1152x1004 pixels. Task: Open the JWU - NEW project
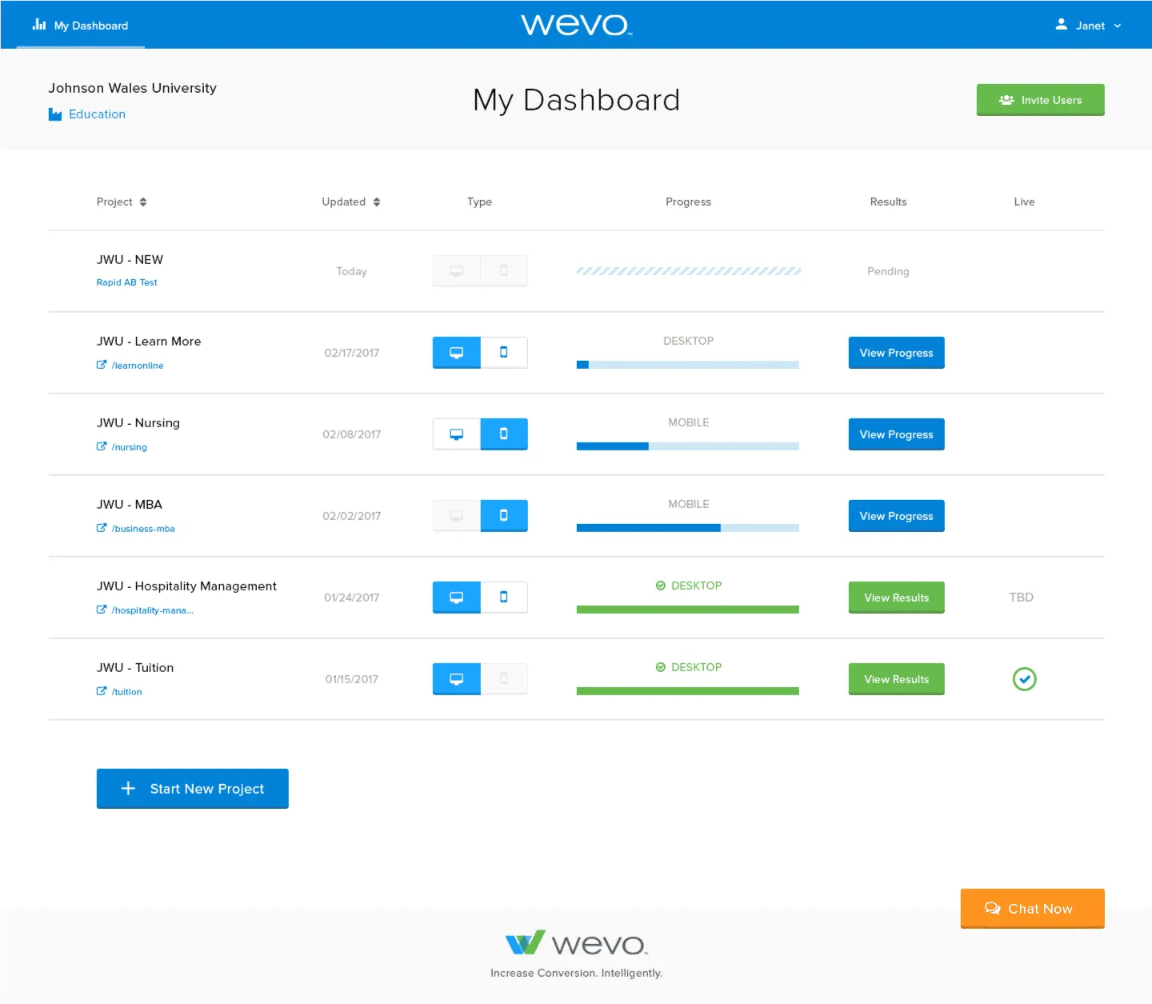click(130, 260)
